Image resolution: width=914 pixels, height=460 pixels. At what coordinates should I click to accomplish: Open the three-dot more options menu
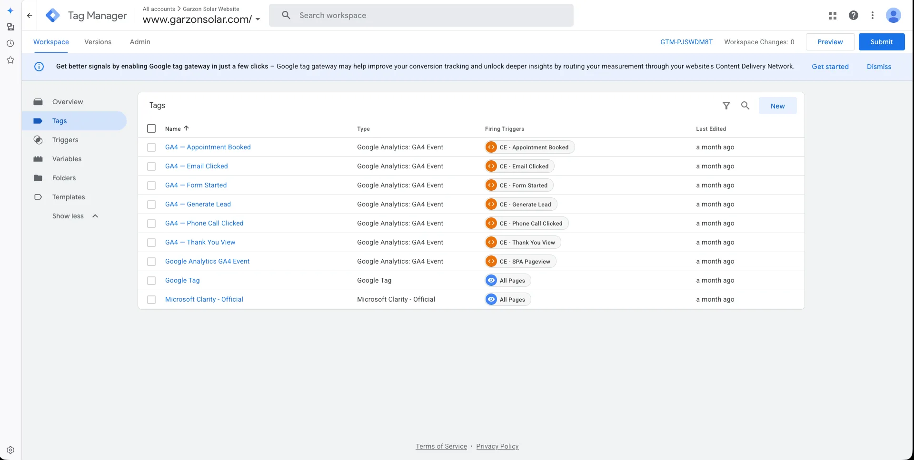pyautogui.click(x=873, y=16)
